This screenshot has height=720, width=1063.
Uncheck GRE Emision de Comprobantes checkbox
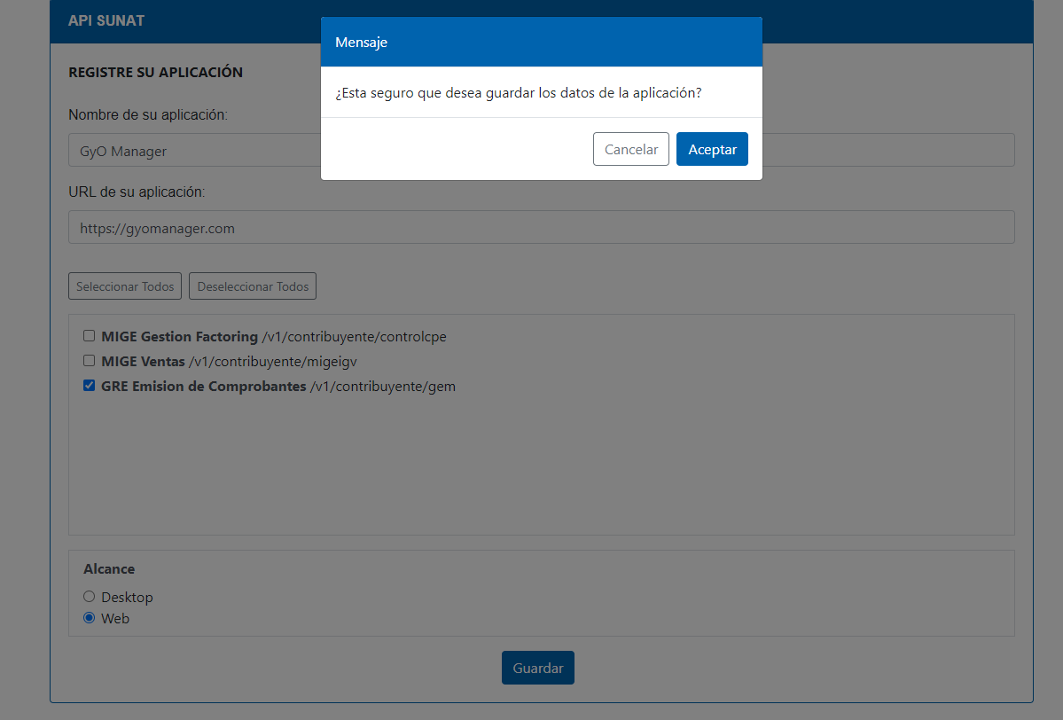pyautogui.click(x=89, y=386)
